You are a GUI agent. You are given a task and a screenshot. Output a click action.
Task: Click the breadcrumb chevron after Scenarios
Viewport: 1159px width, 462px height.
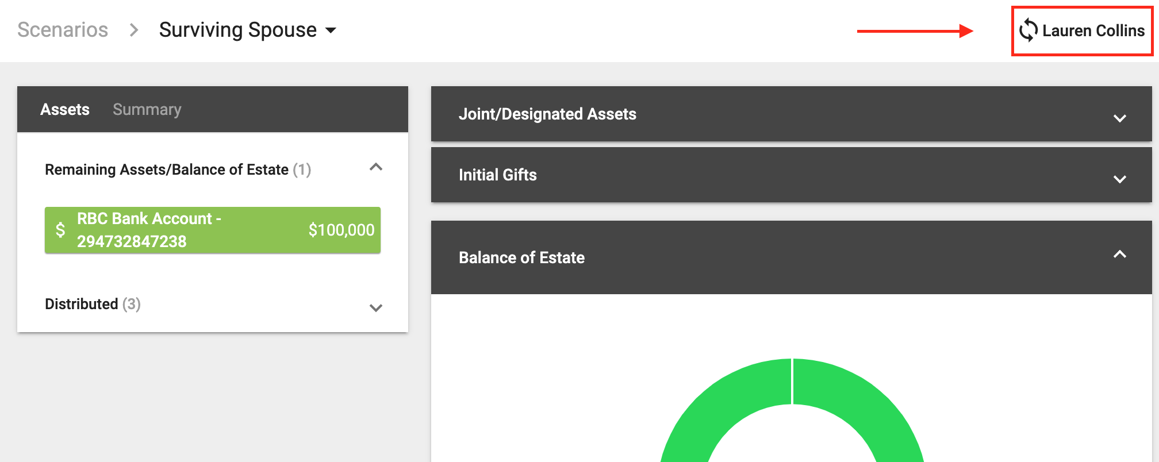[134, 30]
